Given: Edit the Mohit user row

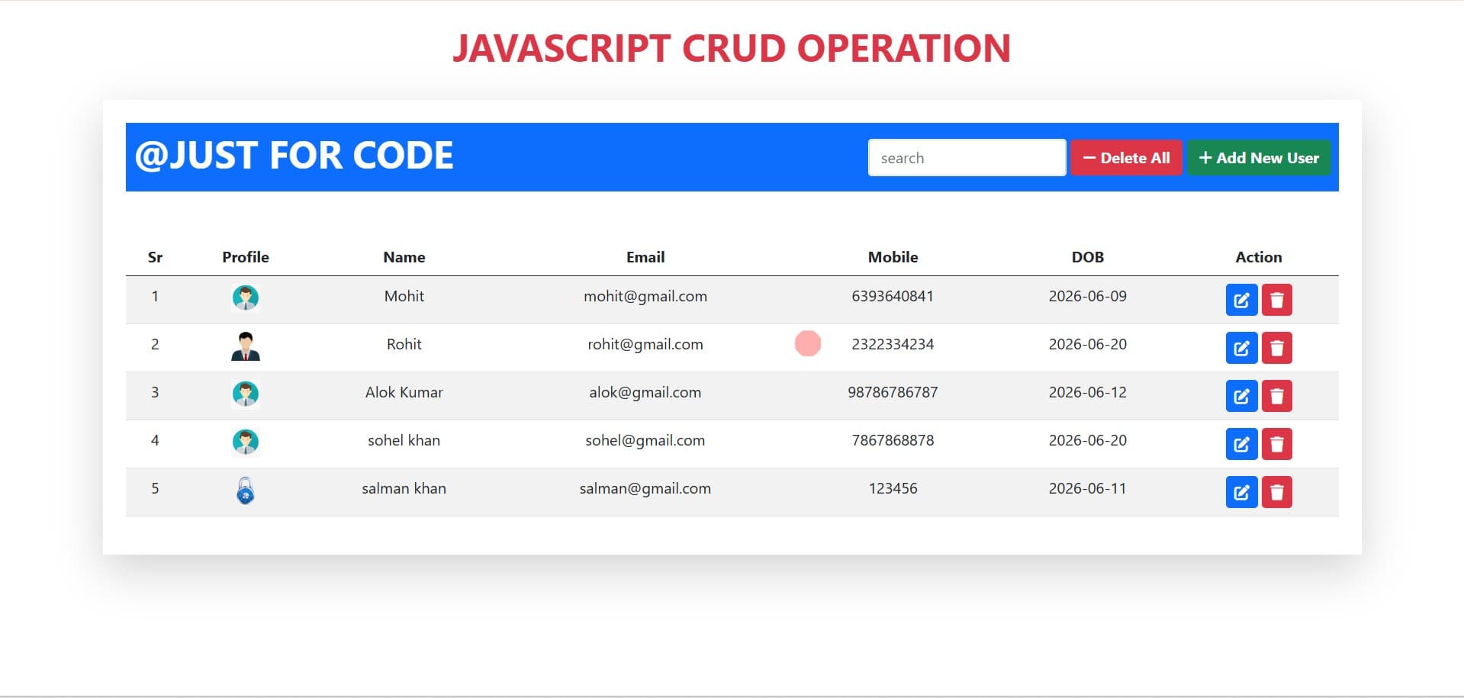Looking at the screenshot, I should [x=1241, y=300].
